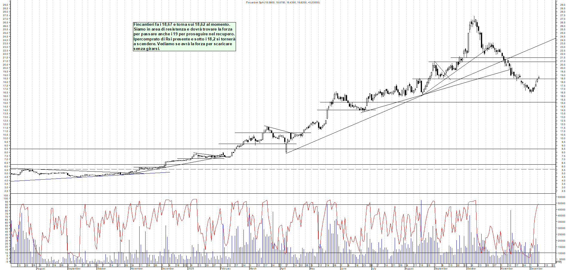
Task: Click the October label under the 2025 peak
Action: 471,269
